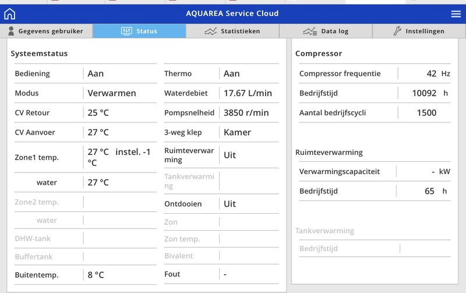Click the wrench icon on Instellingen tab
466x293 pixels.
[397, 31]
